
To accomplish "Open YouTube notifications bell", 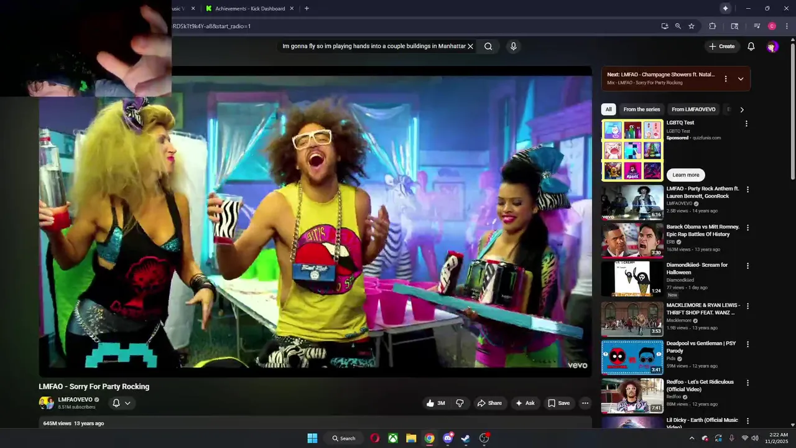I will click(x=751, y=46).
